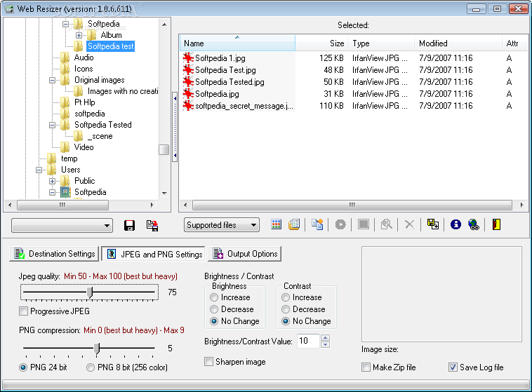Click file list horizontal scrollbar right arrow
The width and height of the screenshot is (532, 392).
coord(521,205)
